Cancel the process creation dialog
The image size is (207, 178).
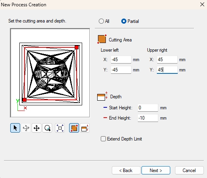(189, 171)
